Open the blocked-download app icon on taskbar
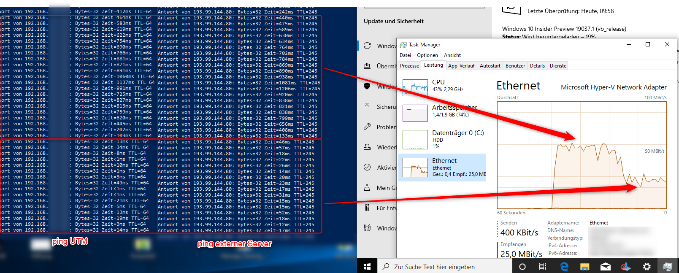This screenshot has height=273, width=679. (626, 267)
